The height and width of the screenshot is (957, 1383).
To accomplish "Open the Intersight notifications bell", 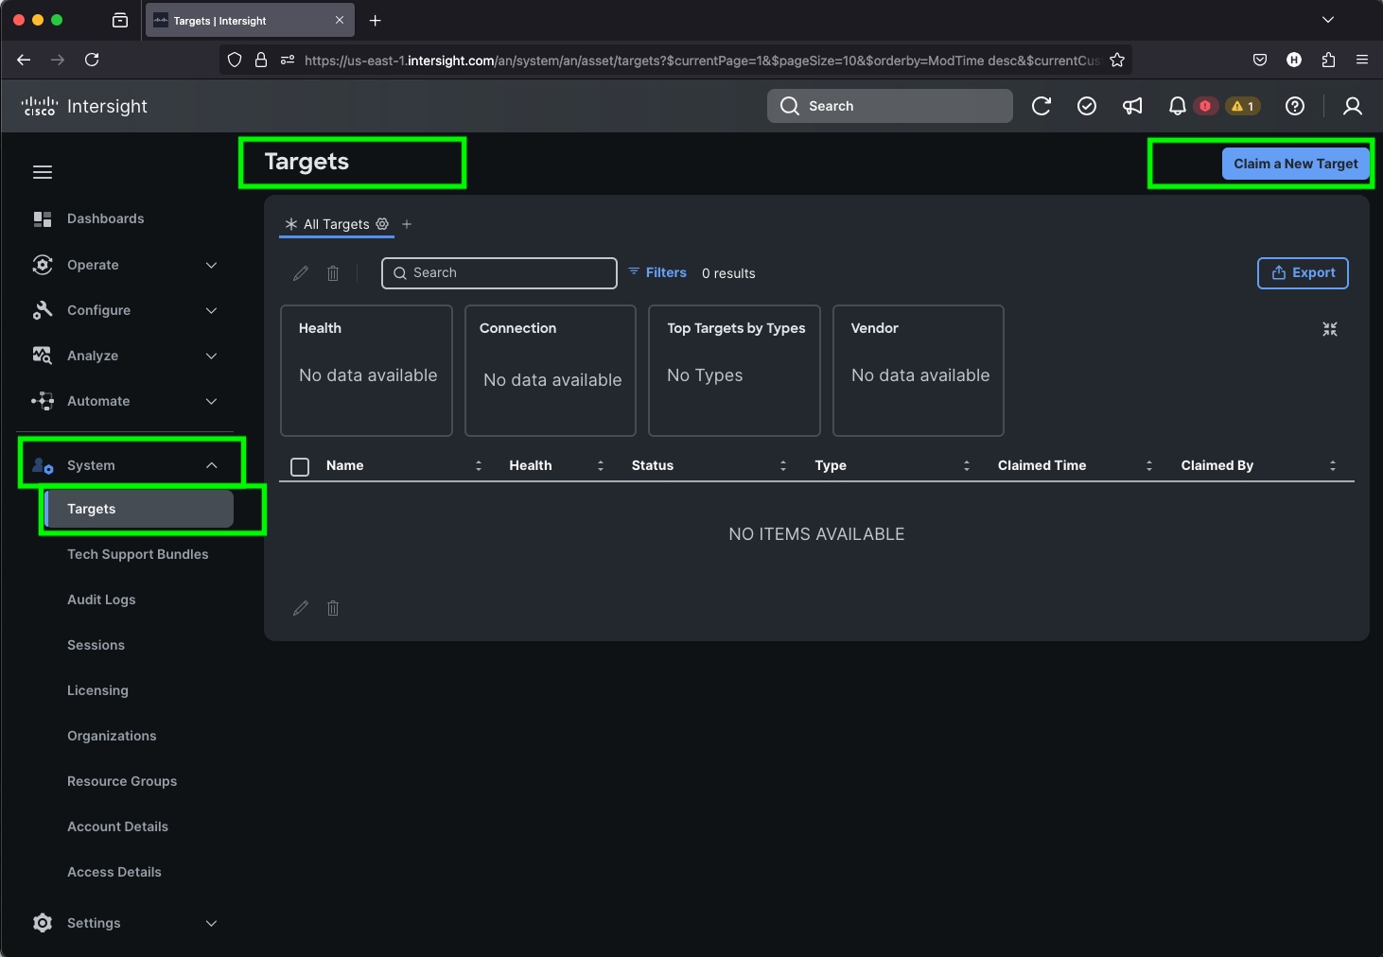I will [x=1177, y=106].
